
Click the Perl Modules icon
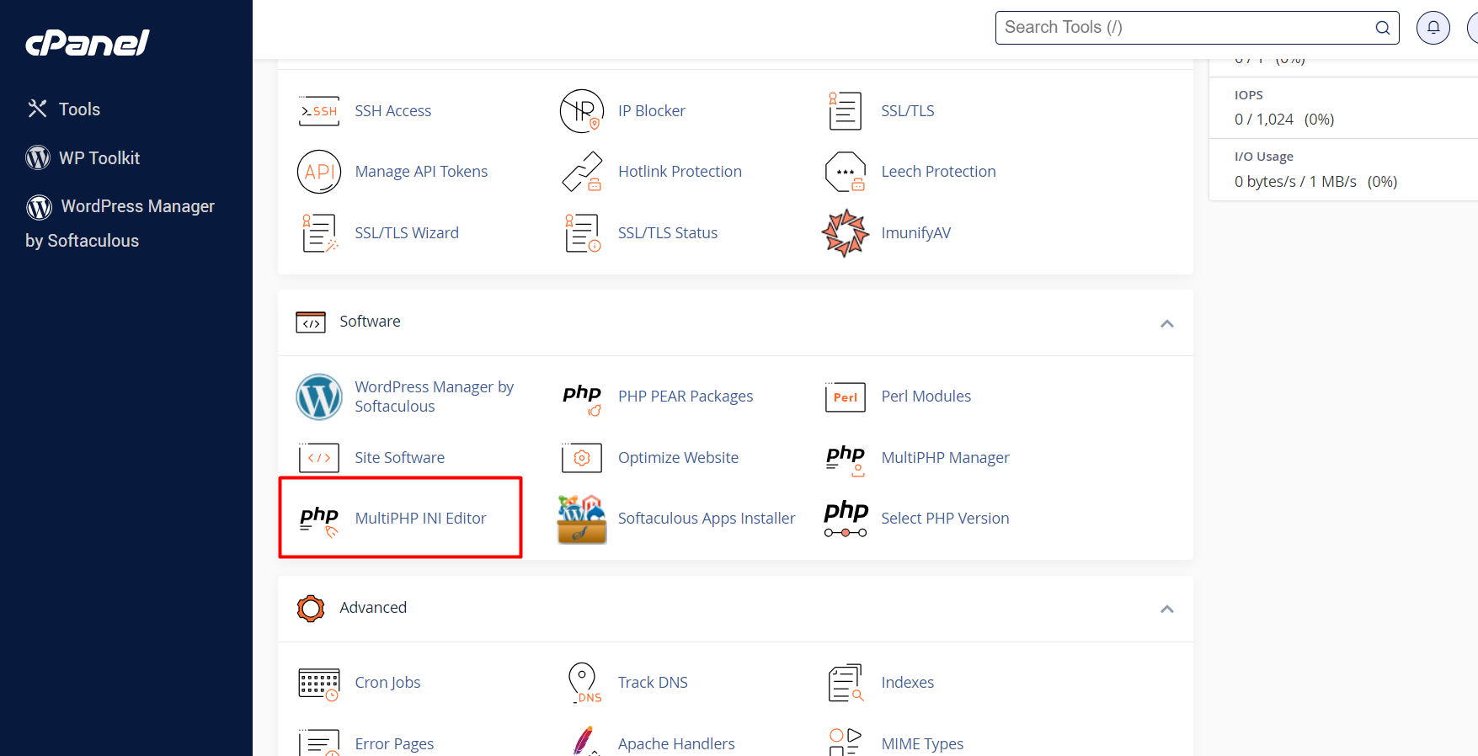point(846,397)
